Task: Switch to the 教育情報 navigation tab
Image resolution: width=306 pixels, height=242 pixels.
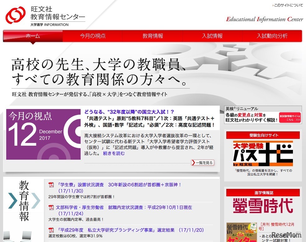Action: click(153, 36)
